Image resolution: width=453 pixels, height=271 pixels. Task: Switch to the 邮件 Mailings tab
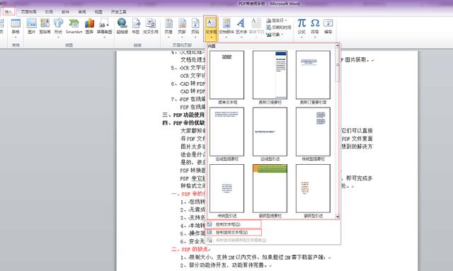point(65,11)
